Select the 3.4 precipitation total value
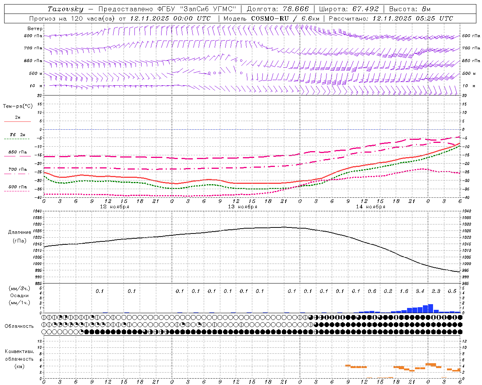Viewport: 482px width, 385px height. click(420, 291)
